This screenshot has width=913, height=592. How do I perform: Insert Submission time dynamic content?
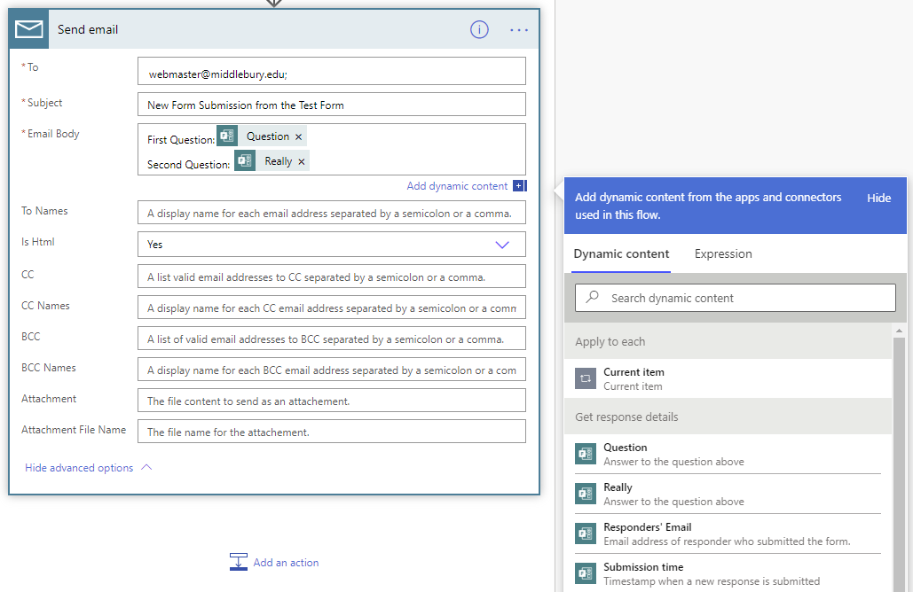coord(643,573)
